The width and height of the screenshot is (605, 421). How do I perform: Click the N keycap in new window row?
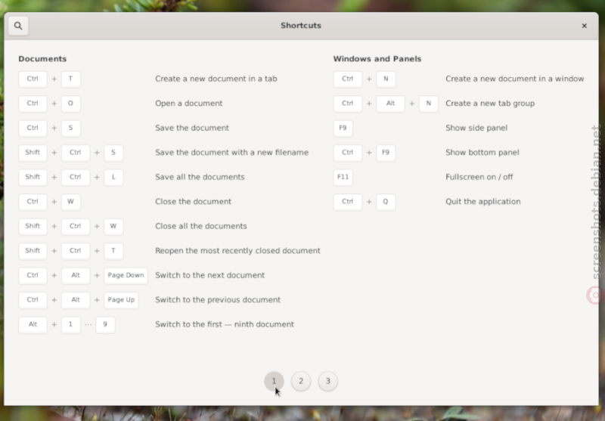tap(386, 79)
